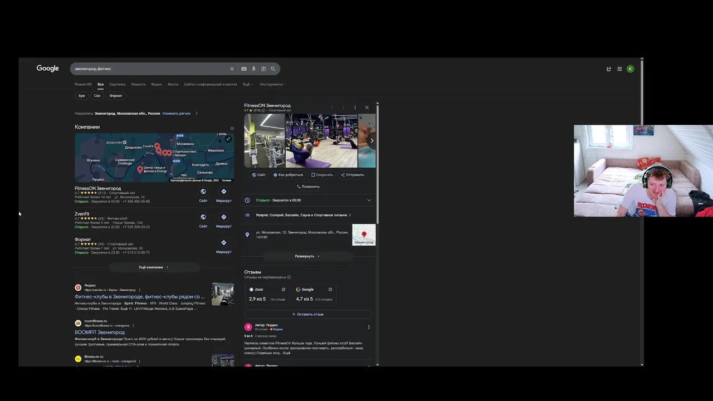Click the magnifier search icon
713x401 pixels.
[x=273, y=69]
